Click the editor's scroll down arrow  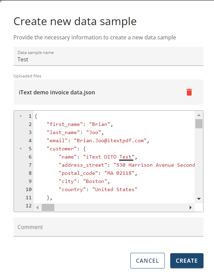coord(199,199)
